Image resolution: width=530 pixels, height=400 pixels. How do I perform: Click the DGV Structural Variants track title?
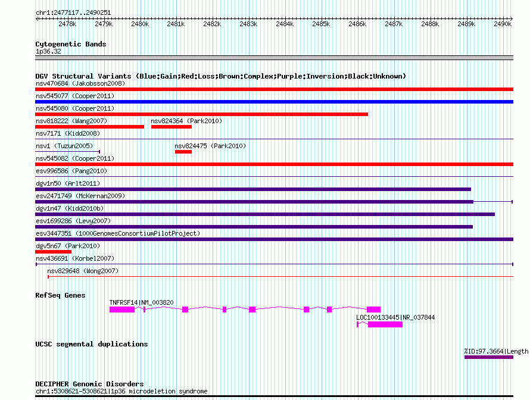221,76
